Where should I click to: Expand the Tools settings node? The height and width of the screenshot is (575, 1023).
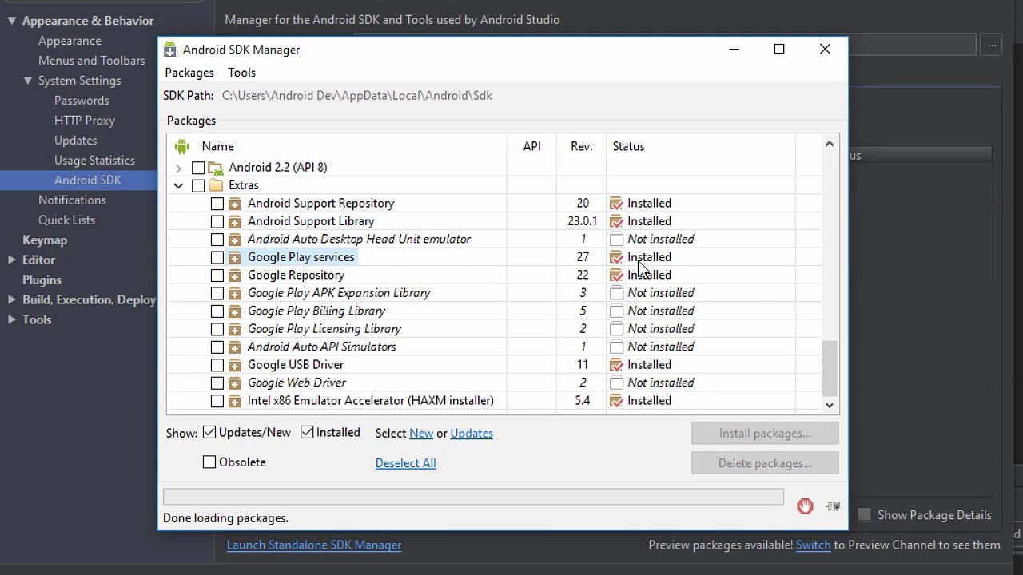point(11,319)
